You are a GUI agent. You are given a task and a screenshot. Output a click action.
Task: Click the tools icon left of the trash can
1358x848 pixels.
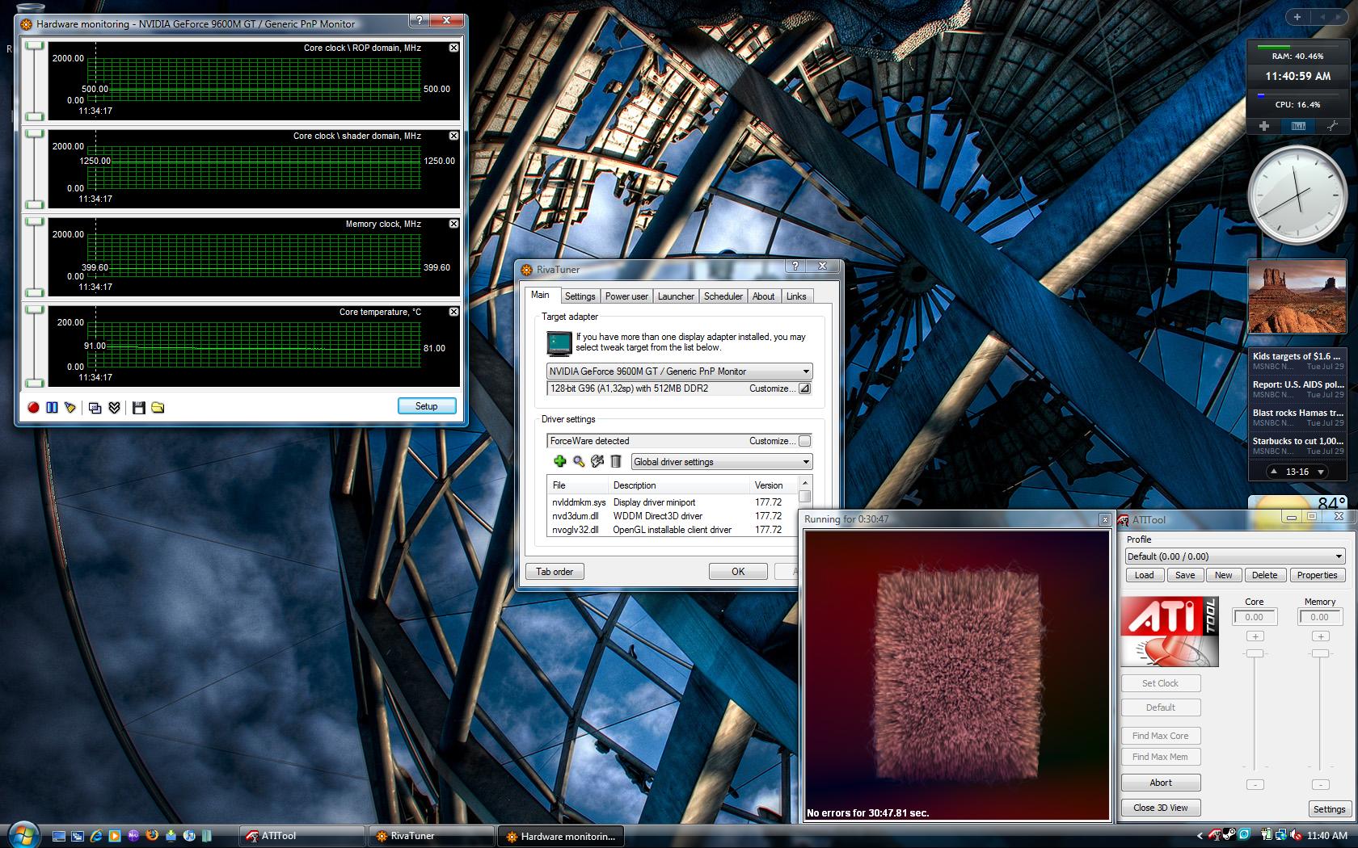click(x=597, y=461)
